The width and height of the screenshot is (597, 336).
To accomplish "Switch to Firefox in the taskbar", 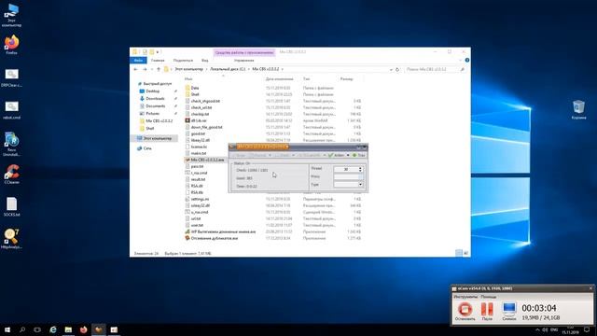I will point(83,329).
